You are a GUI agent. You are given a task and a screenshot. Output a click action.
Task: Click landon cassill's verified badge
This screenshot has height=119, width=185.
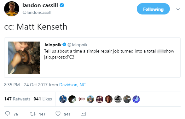pyautogui.click(x=62, y=5)
